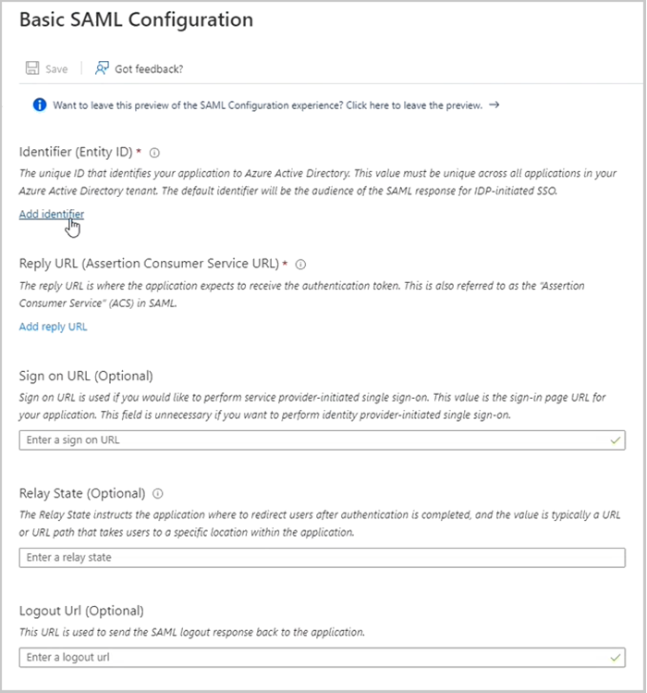Click the leave preview banner message text
The width and height of the screenshot is (647, 693).
click(x=267, y=105)
